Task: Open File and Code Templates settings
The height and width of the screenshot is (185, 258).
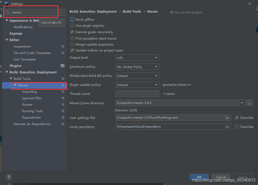Action: (x=32, y=53)
